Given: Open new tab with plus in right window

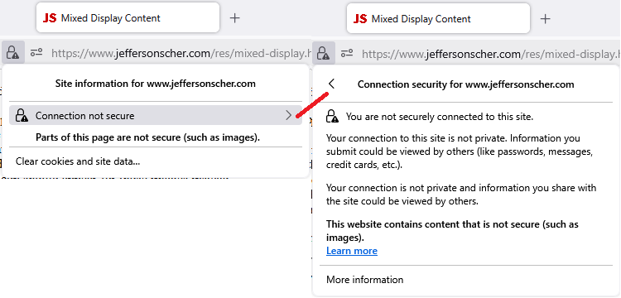Looking at the screenshot, I should pyautogui.click(x=546, y=18).
